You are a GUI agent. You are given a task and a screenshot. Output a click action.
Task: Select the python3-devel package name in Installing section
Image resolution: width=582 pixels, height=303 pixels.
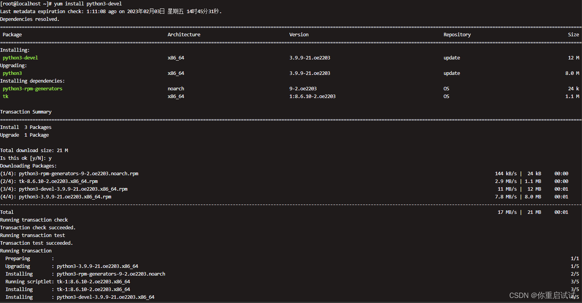point(20,58)
